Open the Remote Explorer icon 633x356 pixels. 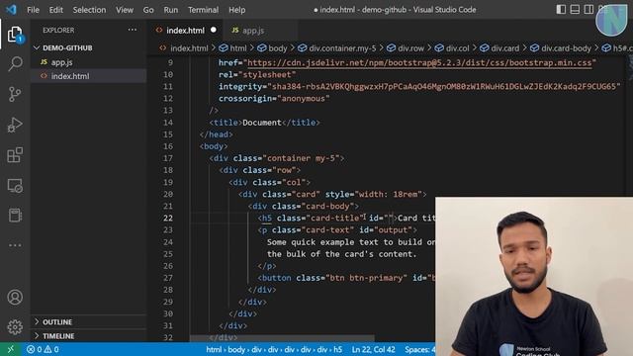point(15,186)
